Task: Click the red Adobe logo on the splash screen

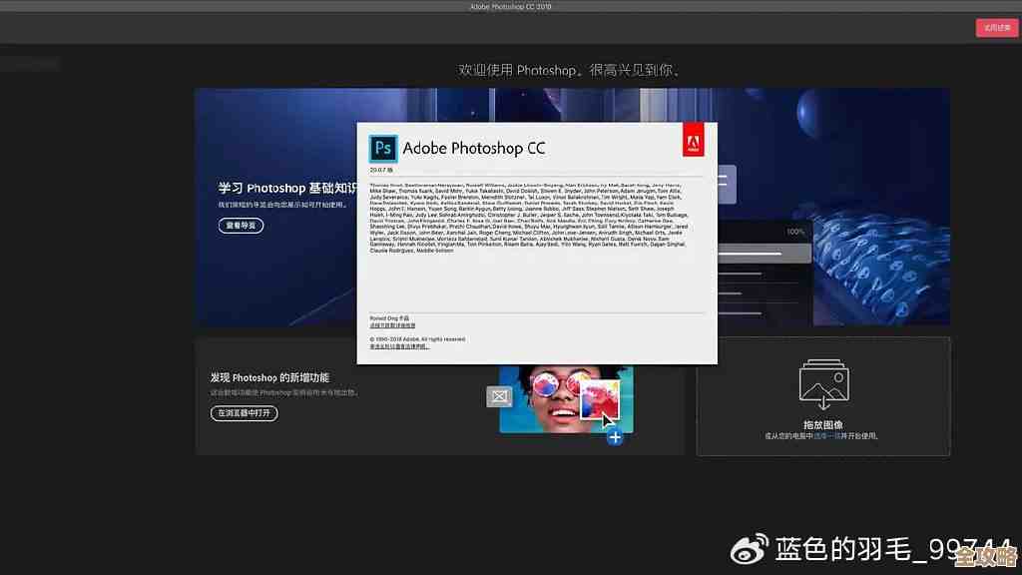Action: [x=692, y=141]
